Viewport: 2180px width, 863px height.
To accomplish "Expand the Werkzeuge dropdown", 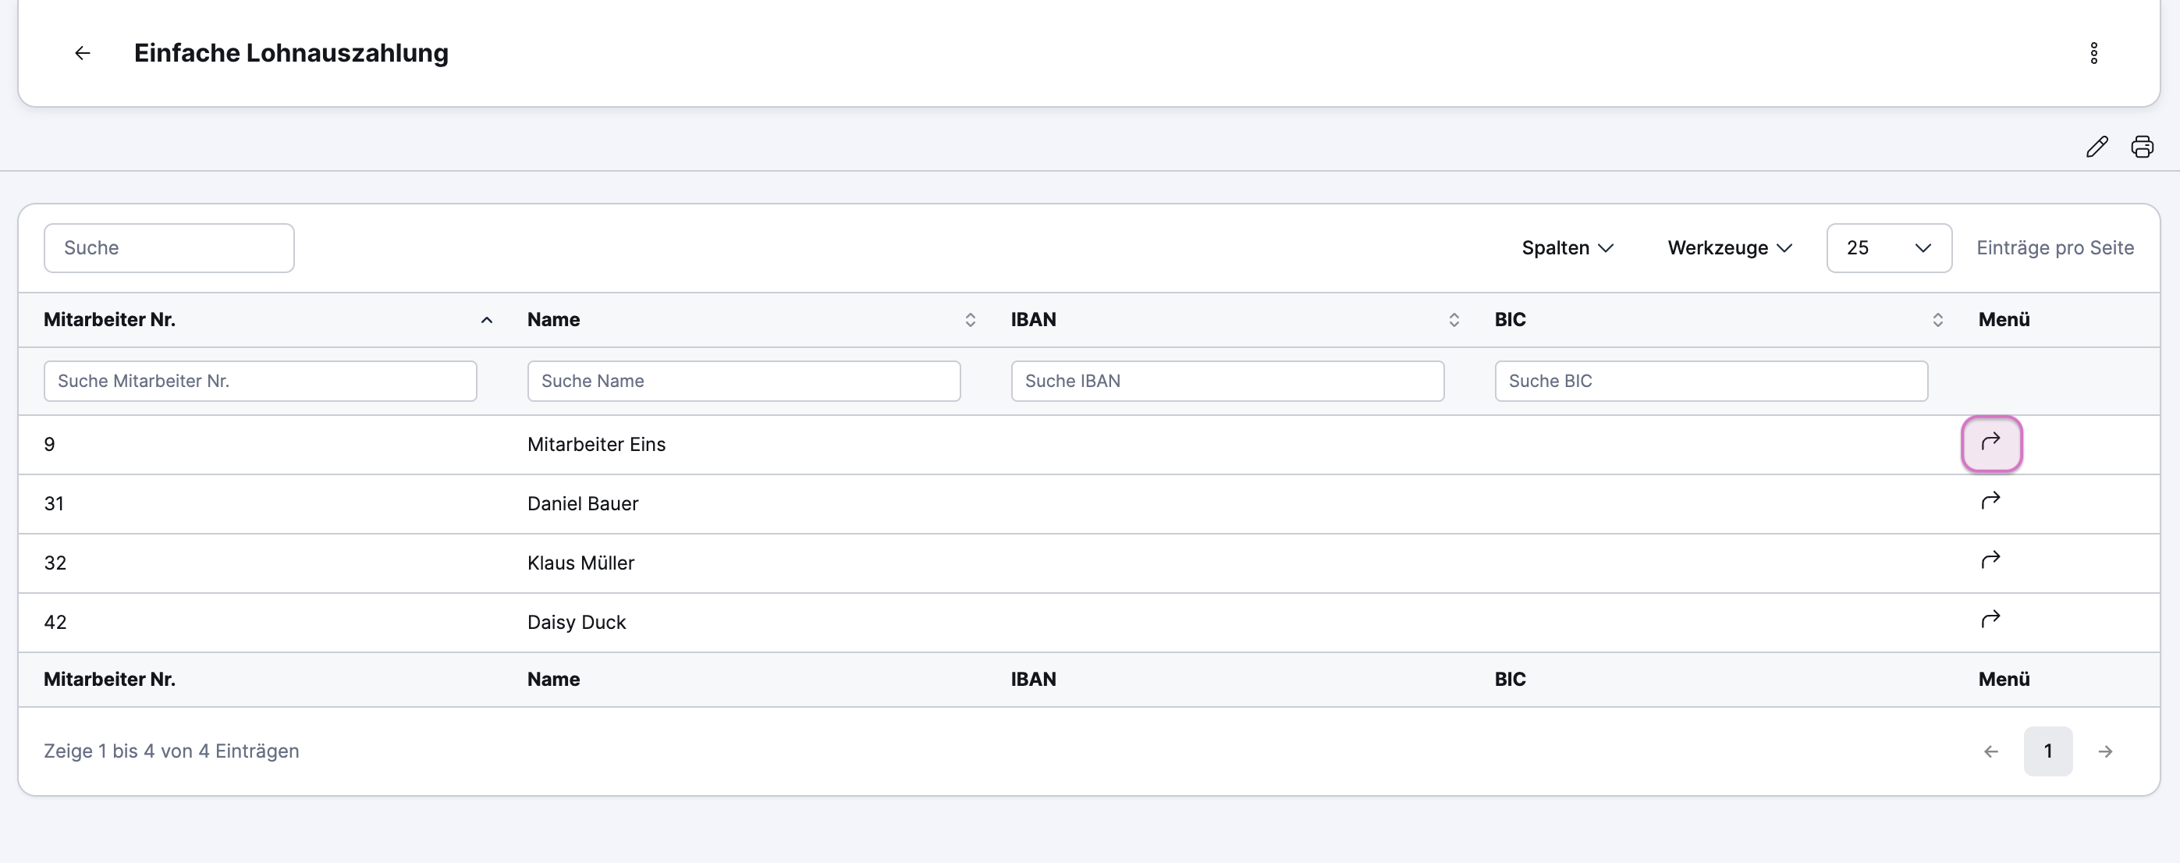I will coord(1730,248).
